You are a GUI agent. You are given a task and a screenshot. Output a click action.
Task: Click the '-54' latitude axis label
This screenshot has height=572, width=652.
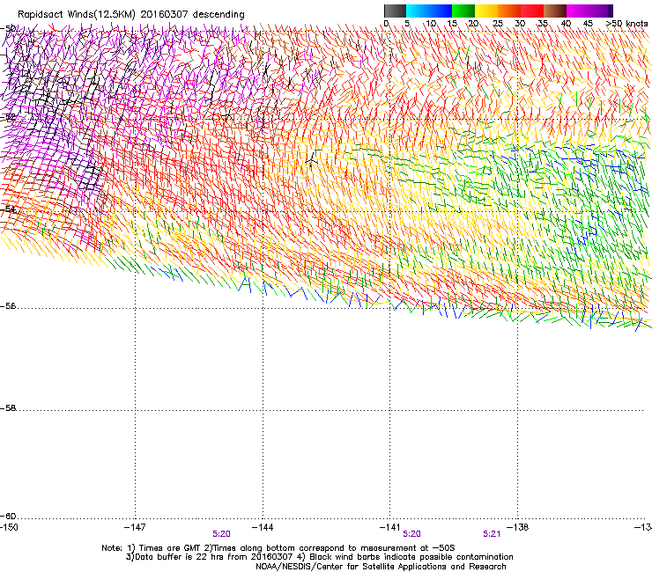coord(8,209)
